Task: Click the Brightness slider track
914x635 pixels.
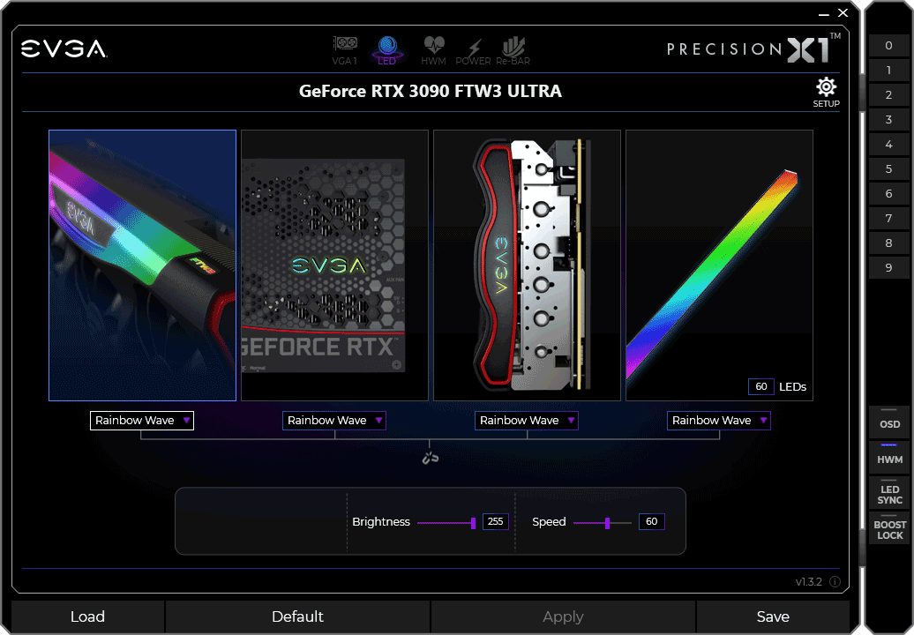Action: 446,522
